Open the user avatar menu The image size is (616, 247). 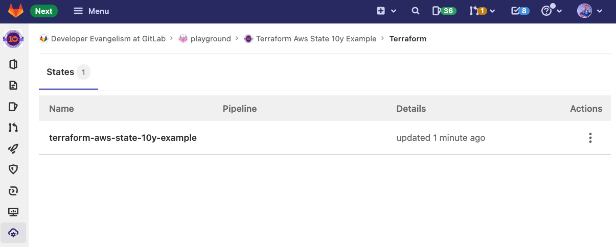tap(590, 11)
